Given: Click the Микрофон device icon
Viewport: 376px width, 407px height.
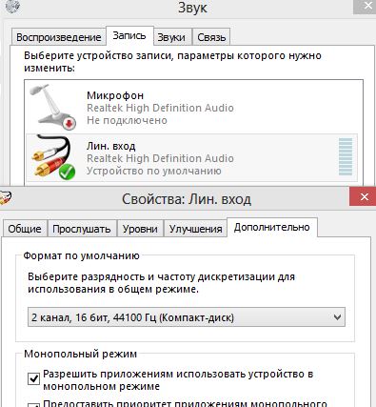Looking at the screenshot, I should pos(53,108).
